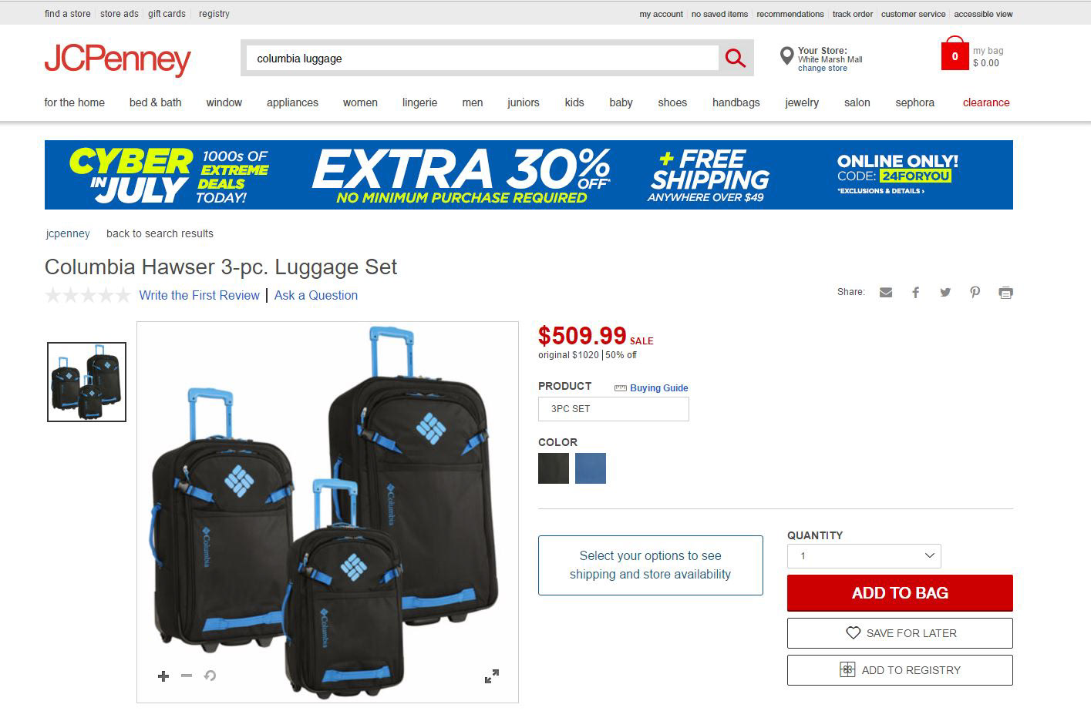This screenshot has width=1091, height=711.
Task: Share on Twitter bird icon
Action: 945,293
